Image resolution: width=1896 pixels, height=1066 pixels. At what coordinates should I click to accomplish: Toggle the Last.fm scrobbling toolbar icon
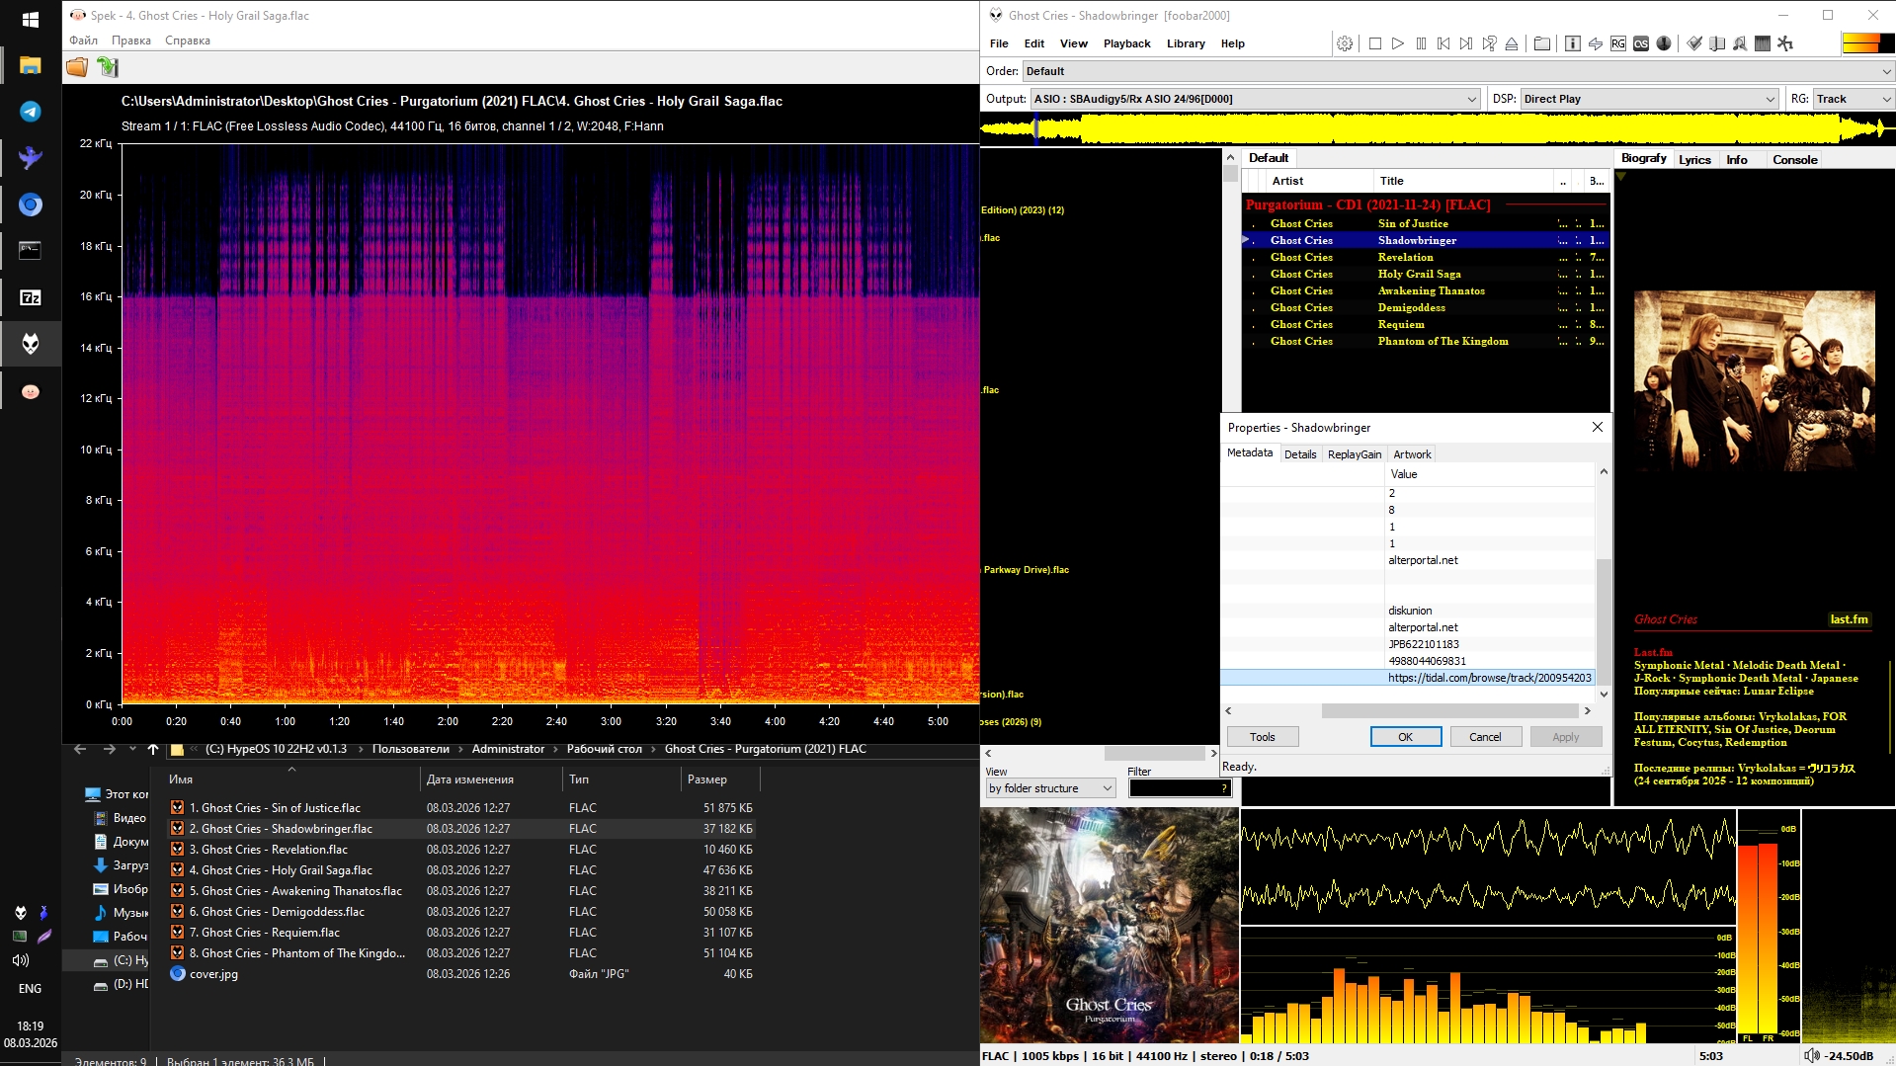(x=1641, y=43)
